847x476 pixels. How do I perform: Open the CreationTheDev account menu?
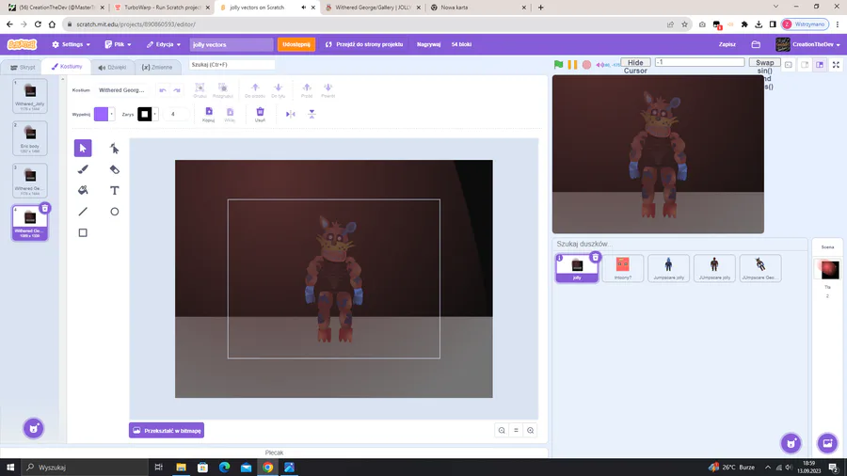click(808, 44)
